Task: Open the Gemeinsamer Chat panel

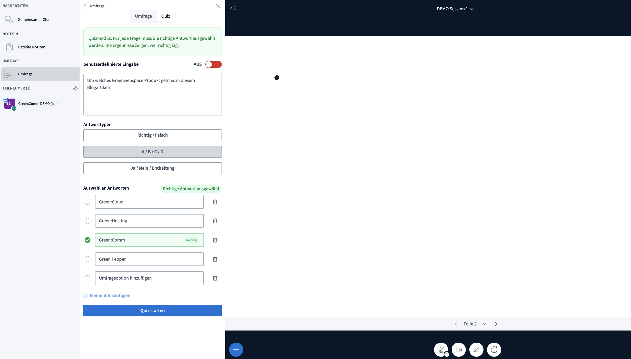Action: pyautogui.click(x=34, y=19)
